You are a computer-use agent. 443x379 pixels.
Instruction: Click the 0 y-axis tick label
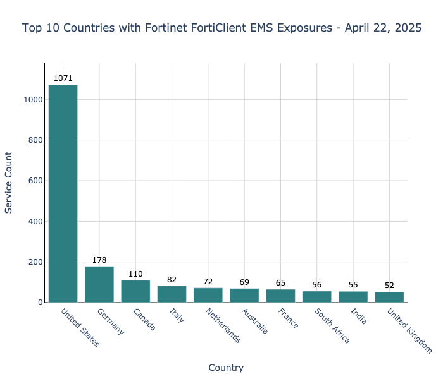pyautogui.click(x=41, y=303)
